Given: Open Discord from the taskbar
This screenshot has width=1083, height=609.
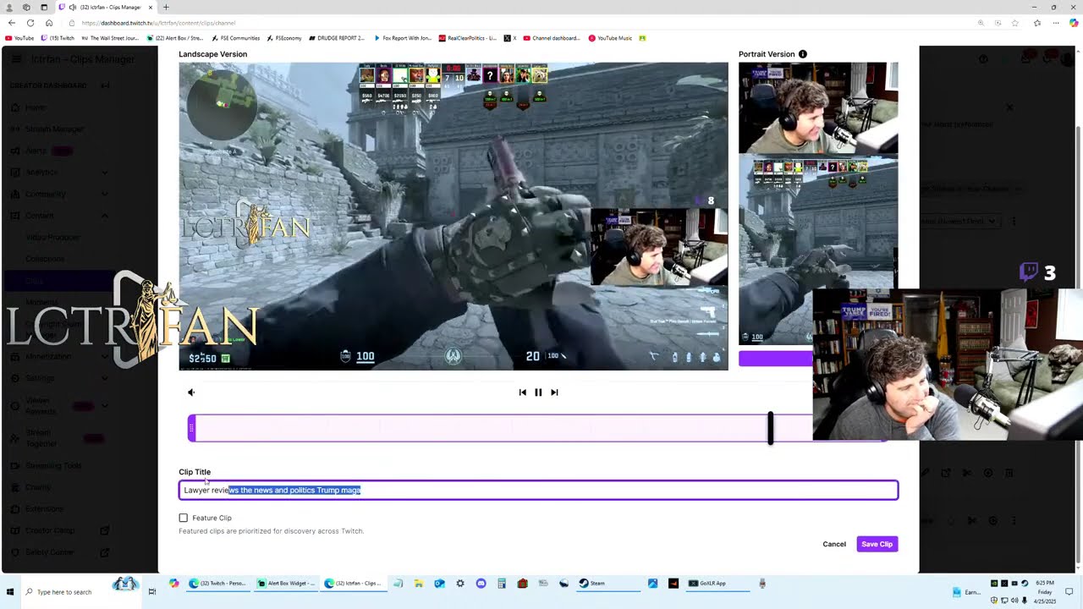Looking at the screenshot, I should click(x=481, y=584).
